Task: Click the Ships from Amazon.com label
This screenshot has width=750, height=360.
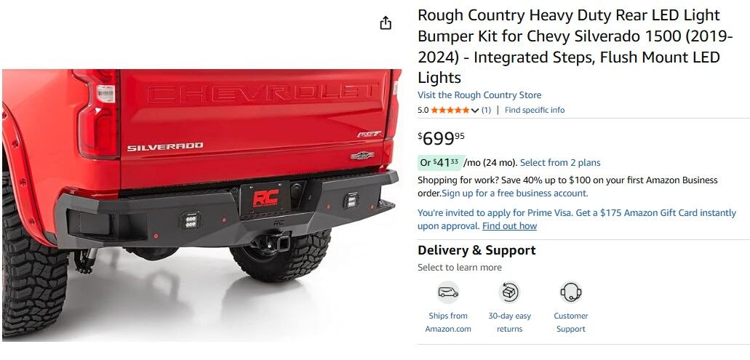Action: tap(448, 323)
